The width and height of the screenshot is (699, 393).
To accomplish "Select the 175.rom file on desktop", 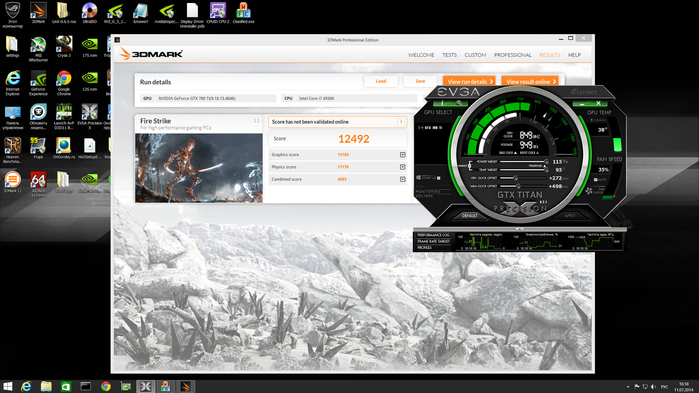I will (x=90, y=47).
